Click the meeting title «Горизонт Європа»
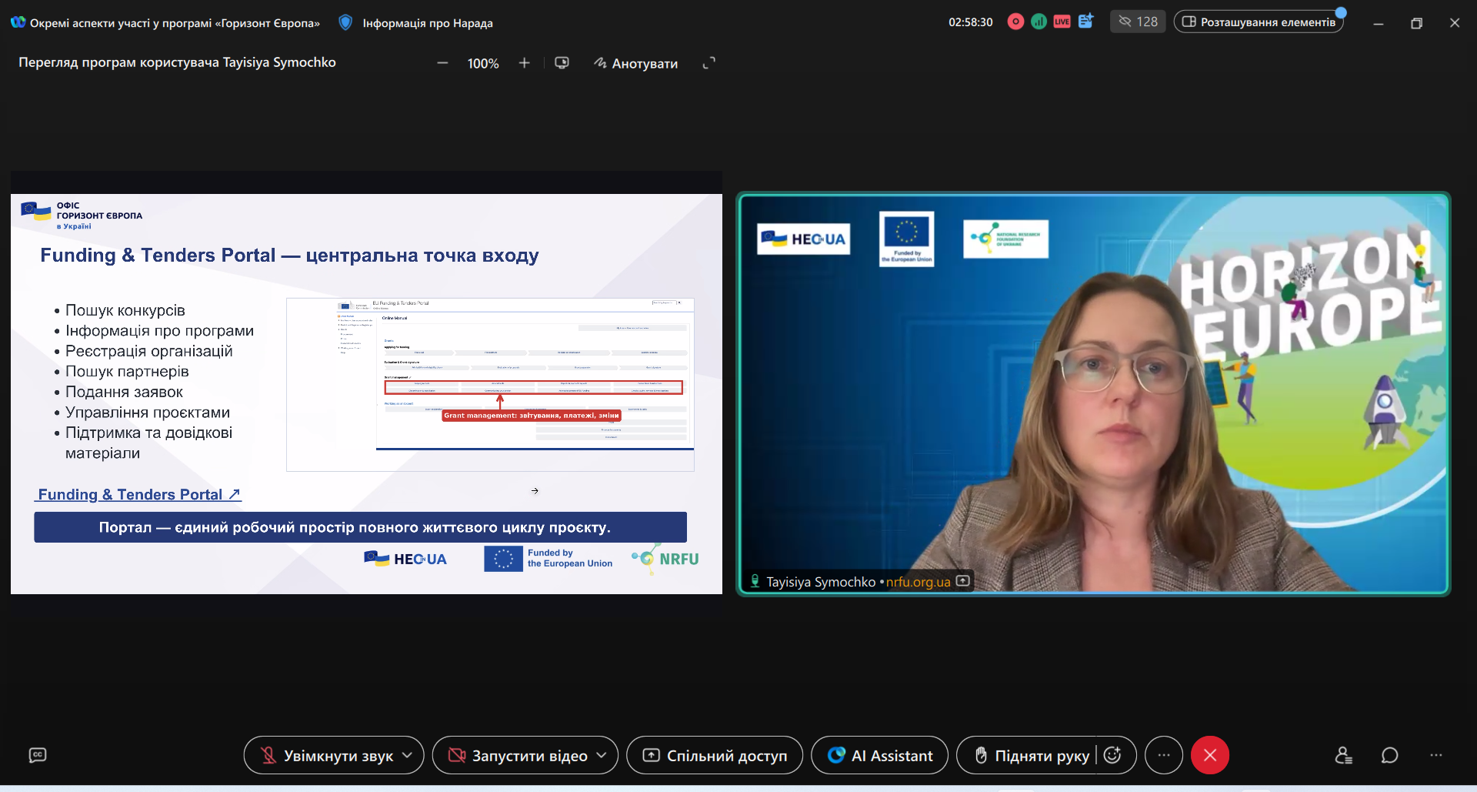Image resolution: width=1477 pixels, height=792 pixels. tap(175, 23)
